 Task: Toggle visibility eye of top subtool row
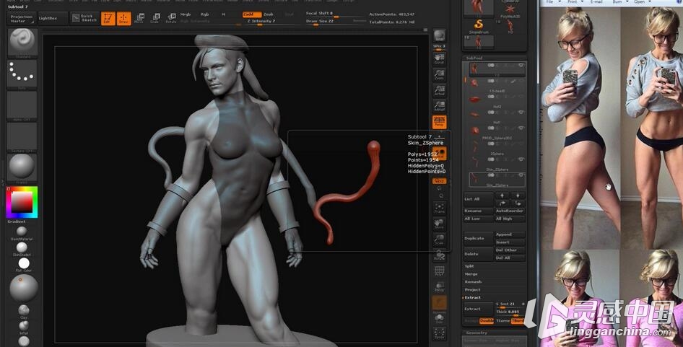(x=521, y=66)
